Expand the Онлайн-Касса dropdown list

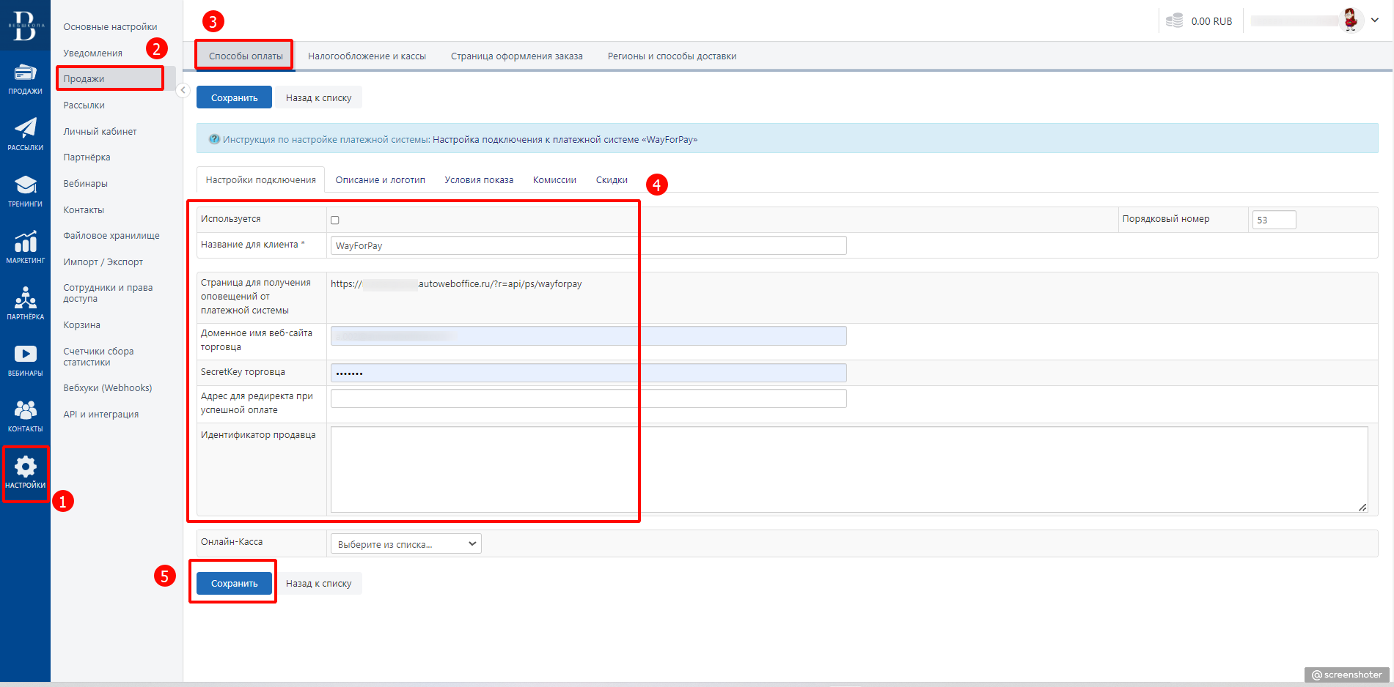406,544
